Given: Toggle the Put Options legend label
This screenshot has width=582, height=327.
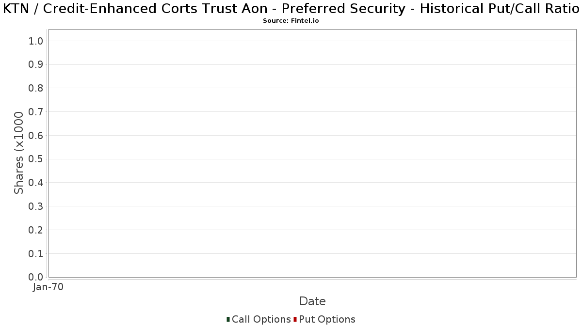Looking at the screenshot, I should (327, 319).
